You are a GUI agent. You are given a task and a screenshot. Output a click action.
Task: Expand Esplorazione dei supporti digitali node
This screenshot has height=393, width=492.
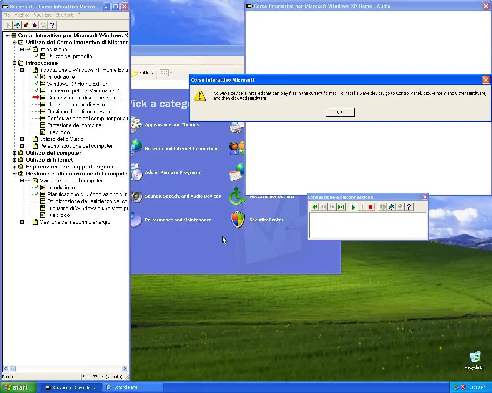click(x=14, y=167)
